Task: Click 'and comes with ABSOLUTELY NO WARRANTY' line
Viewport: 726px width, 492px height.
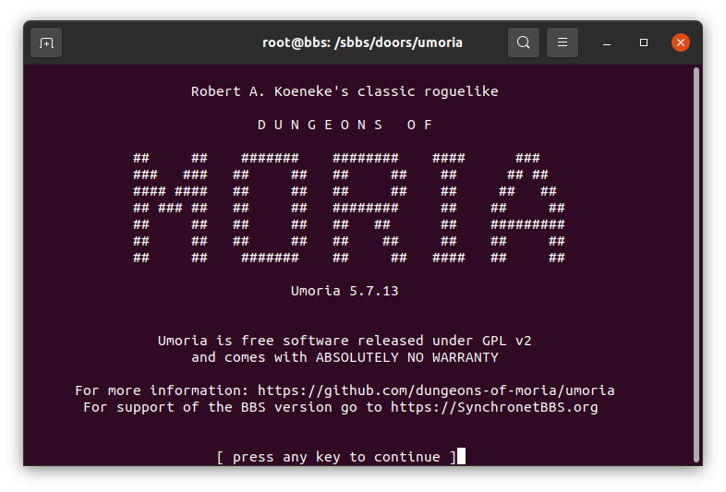Action: (345, 358)
